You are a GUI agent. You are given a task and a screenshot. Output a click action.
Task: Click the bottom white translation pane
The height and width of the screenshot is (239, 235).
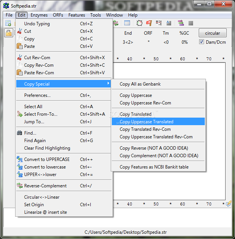coord(117,222)
